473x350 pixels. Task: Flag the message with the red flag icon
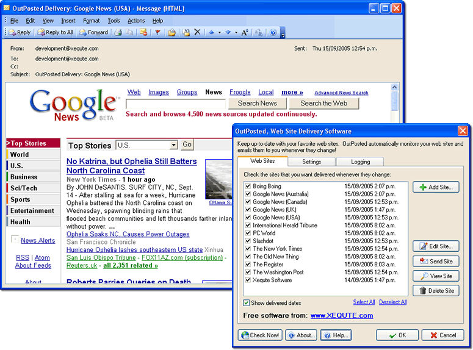157,32
